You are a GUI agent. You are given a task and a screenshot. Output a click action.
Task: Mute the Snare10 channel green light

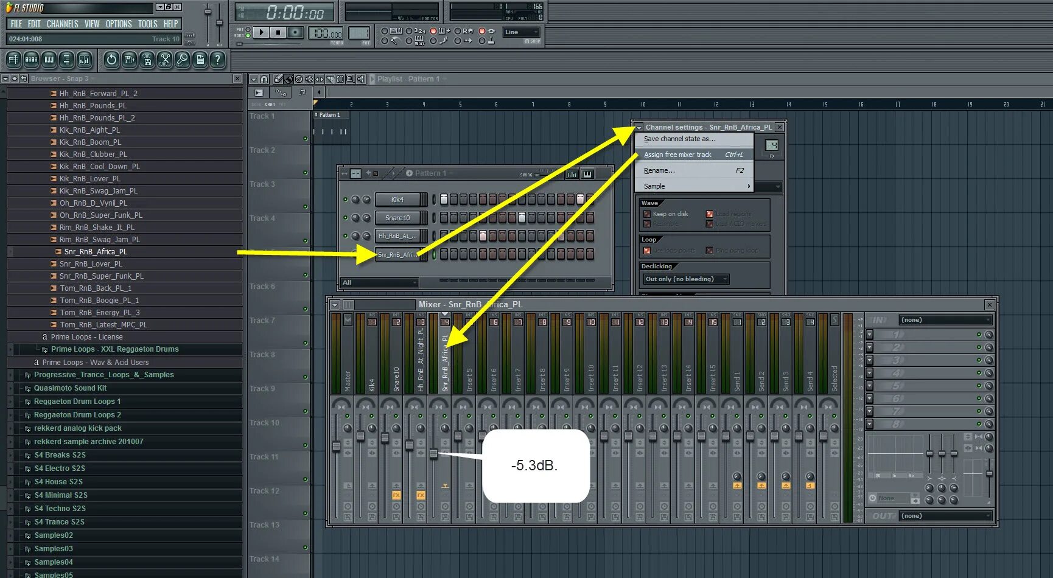click(346, 218)
